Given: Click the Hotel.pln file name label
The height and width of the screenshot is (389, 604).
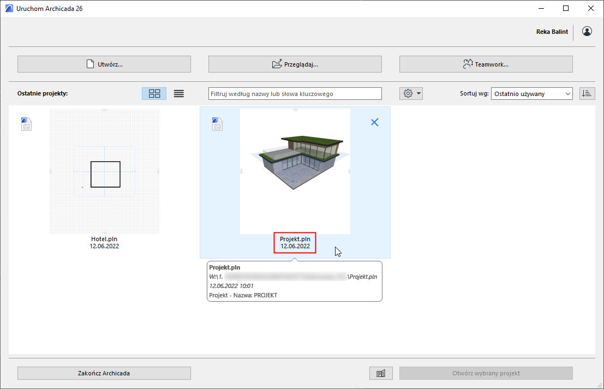Looking at the screenshot, I should [104, 239].
